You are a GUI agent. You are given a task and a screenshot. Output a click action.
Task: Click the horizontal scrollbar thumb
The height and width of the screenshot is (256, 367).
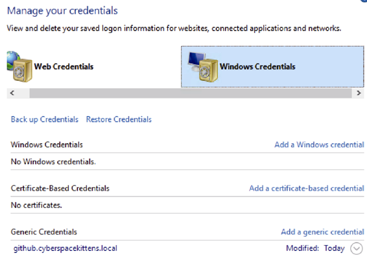(191, 93)
